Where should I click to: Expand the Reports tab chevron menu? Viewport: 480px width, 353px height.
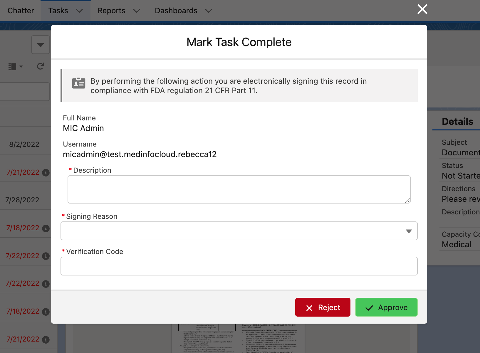pyautogui.click(x=137, y=11)
